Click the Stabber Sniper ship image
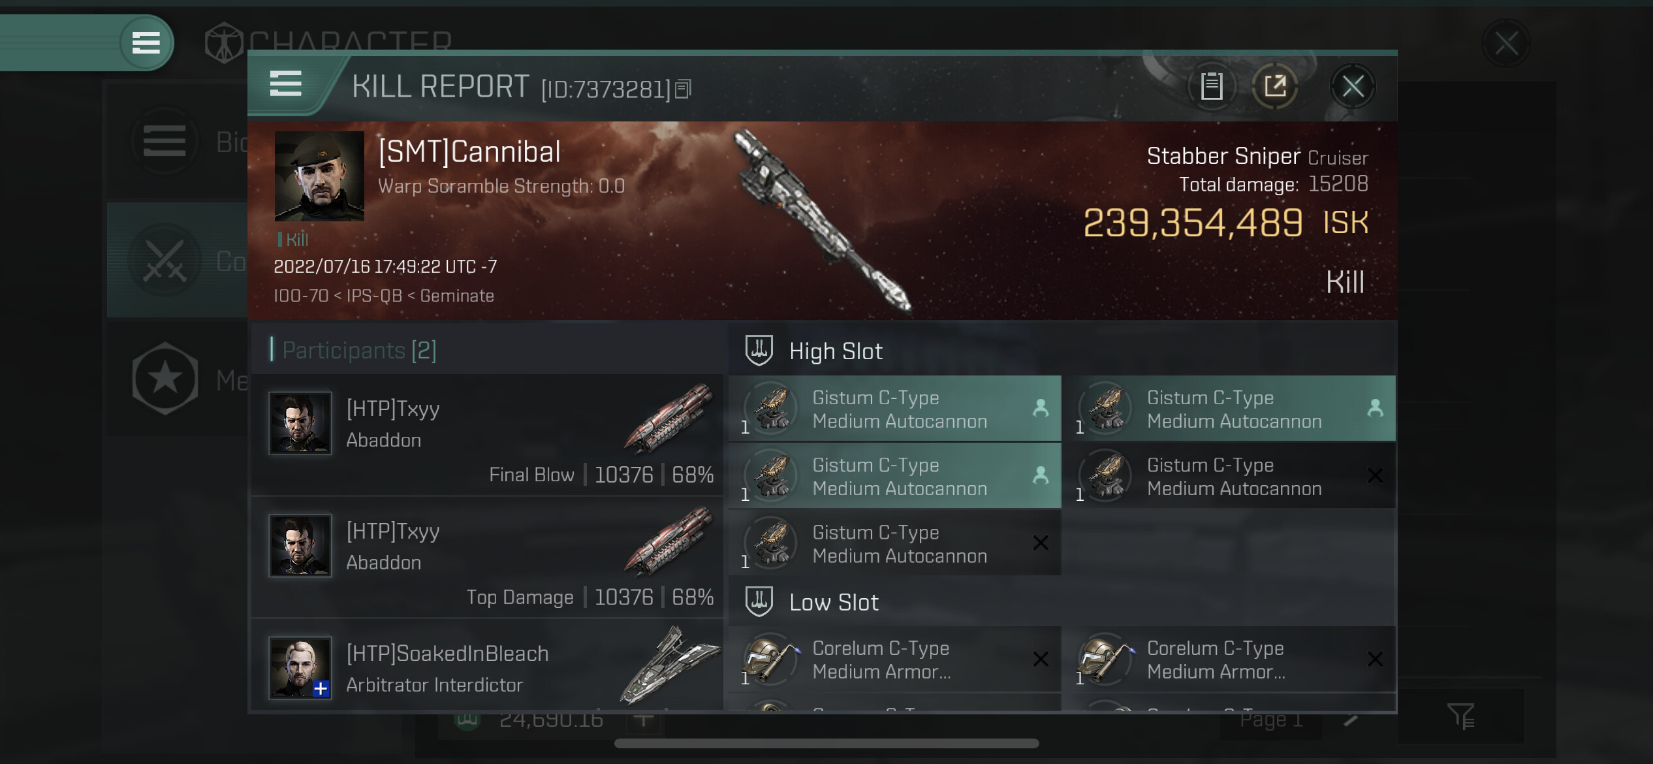The height and width of the screenshot is (764, 1653). tap(823, 219)
